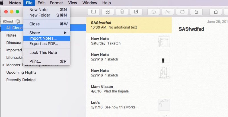
Task: Click the photos browser toolbar icon
Action: (182, 12)
